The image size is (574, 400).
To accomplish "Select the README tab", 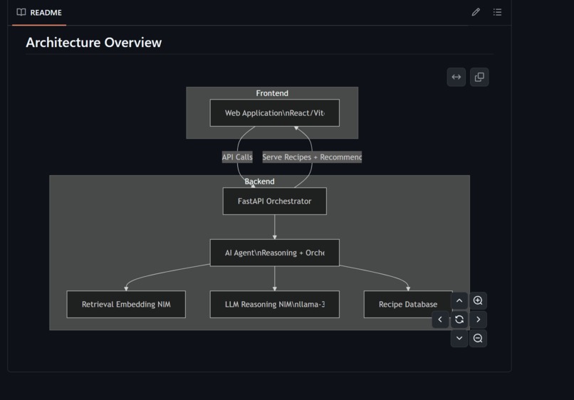I will (x=39, y=12).
